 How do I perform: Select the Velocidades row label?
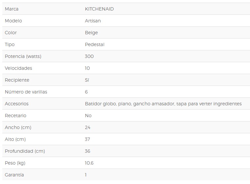[x=18, y=68]
